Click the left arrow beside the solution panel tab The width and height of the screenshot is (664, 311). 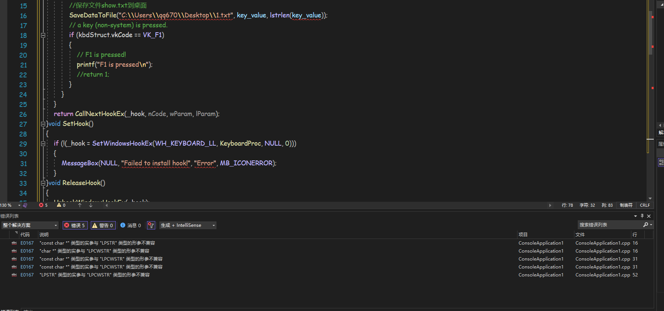coord(660,125)
